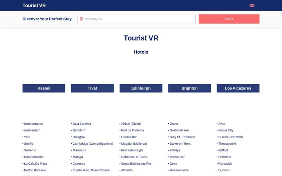Open the Malaga city link
282x176 pixels.
point(78,157)
